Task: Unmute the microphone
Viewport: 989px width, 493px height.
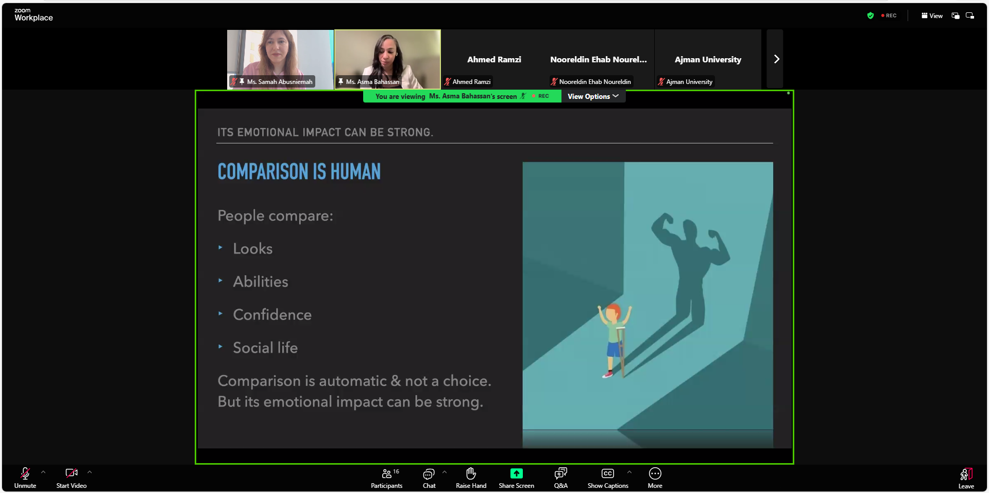Action: 25,478
